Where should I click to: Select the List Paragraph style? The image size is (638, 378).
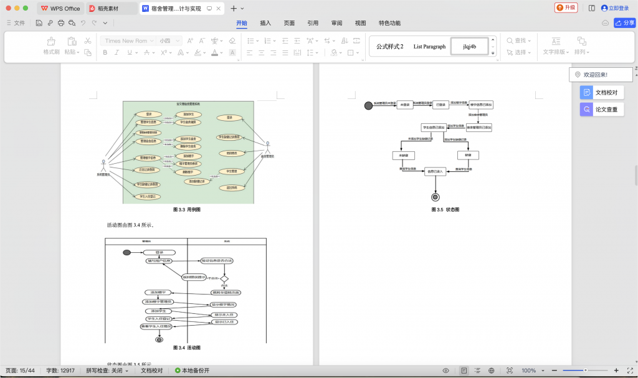point(429,47)
